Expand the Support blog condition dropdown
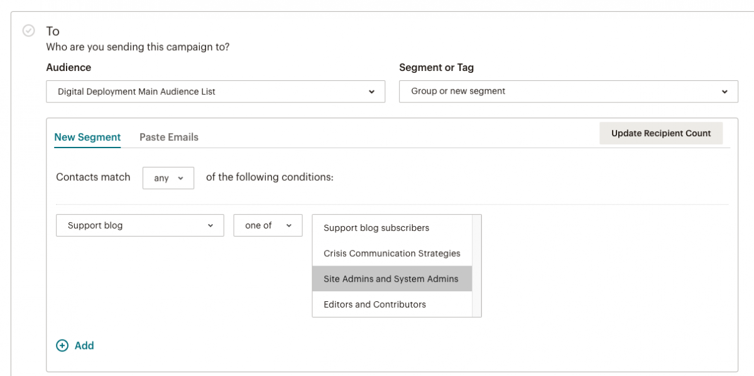 [x=140, y=225]
